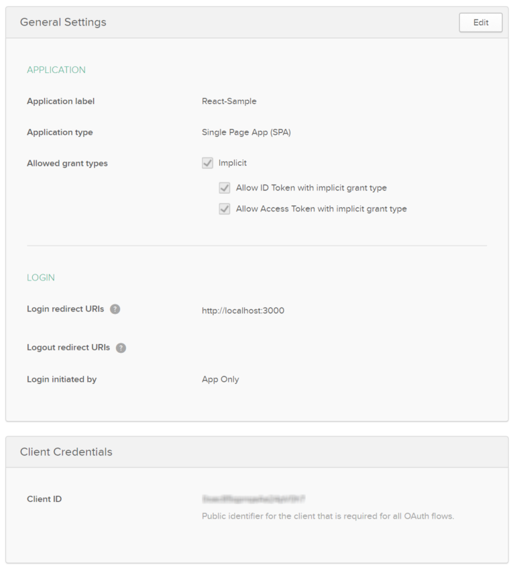Screen dimensions: 515x571
Task: Toggle Allow Access Token with implicit grant type
Action: pos(225,209)
